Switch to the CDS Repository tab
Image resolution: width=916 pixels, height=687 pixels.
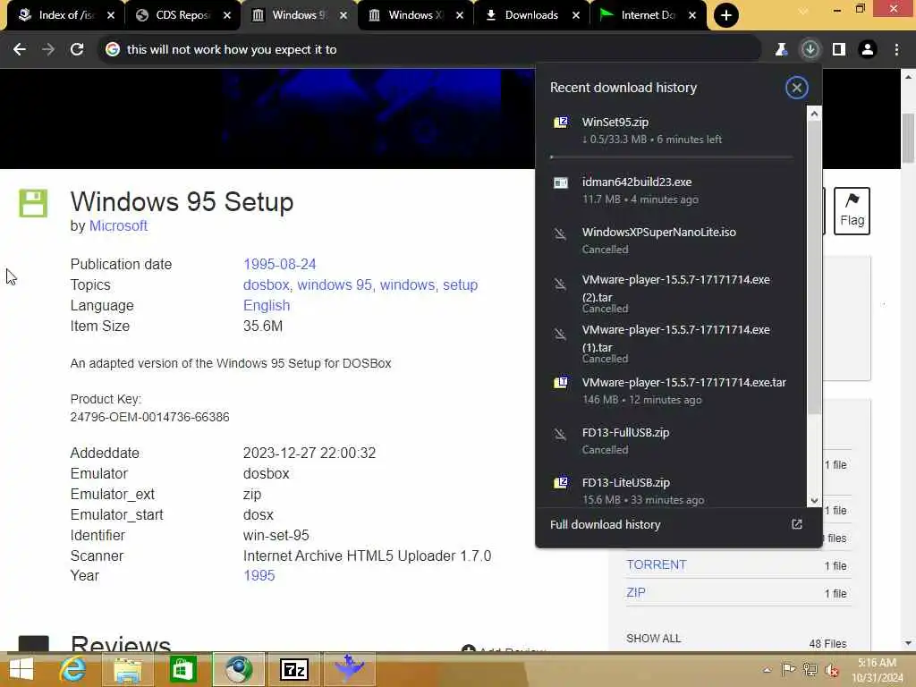(182, 15)
